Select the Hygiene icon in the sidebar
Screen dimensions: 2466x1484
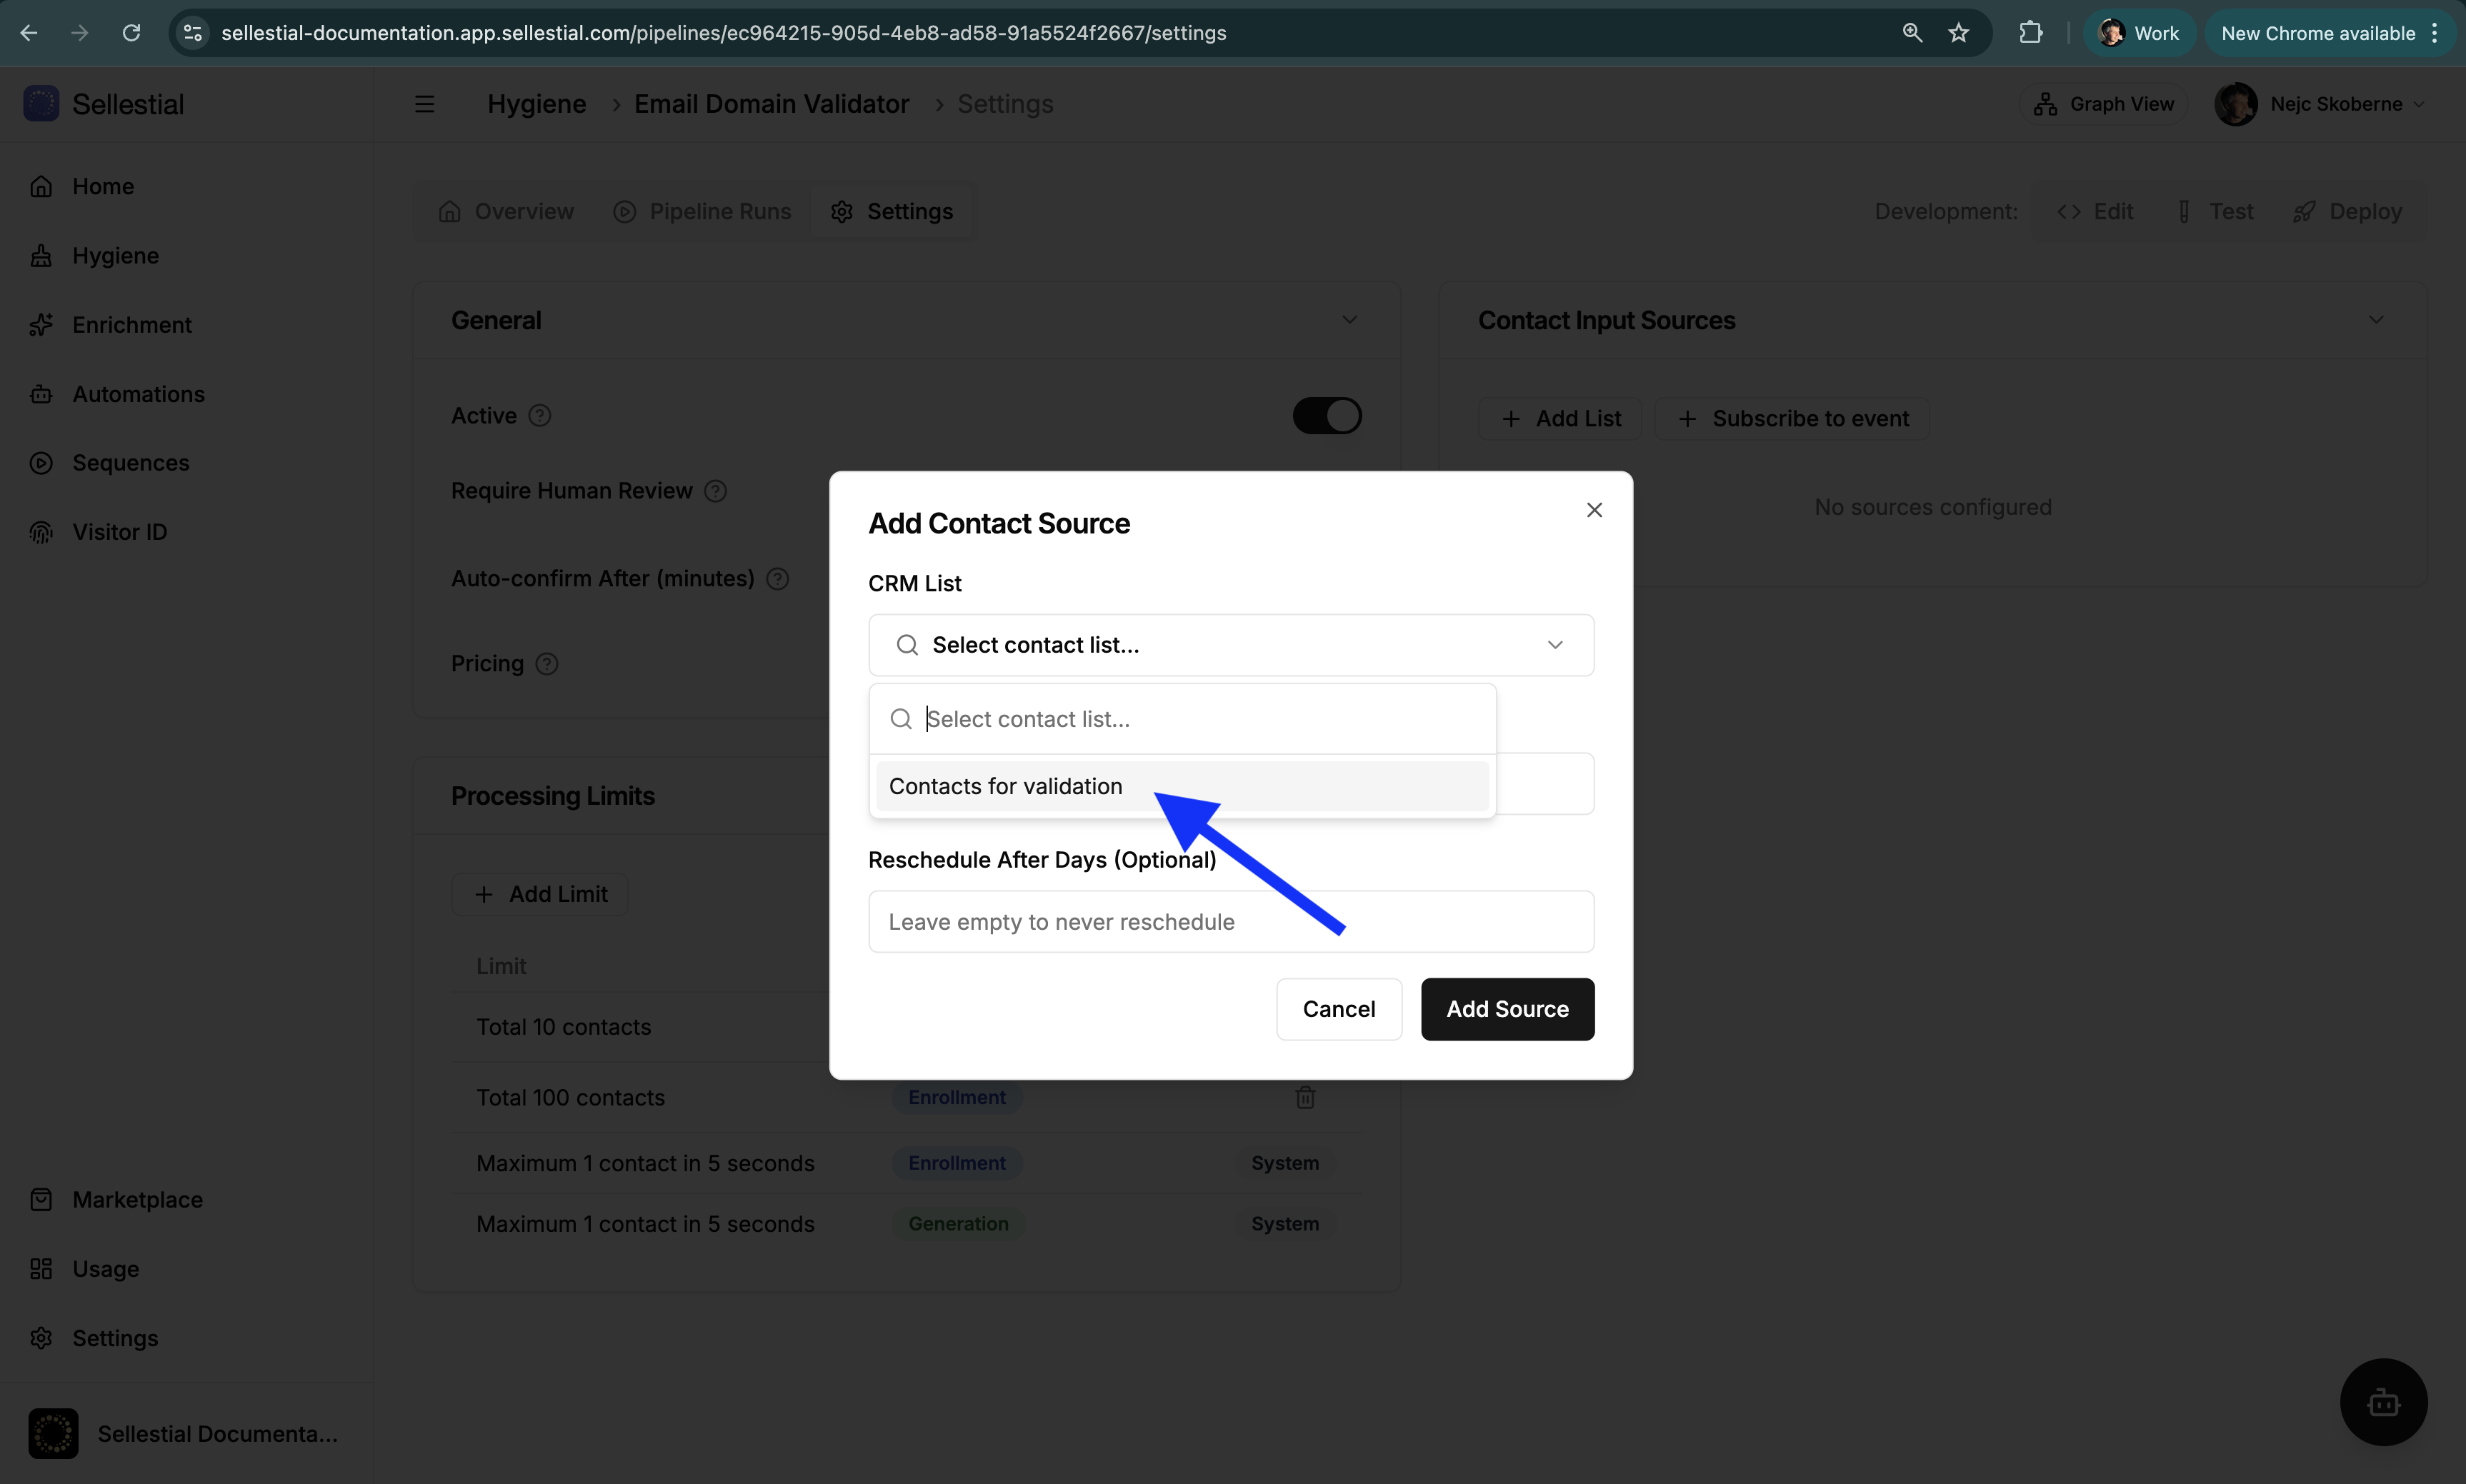(41, 255)
